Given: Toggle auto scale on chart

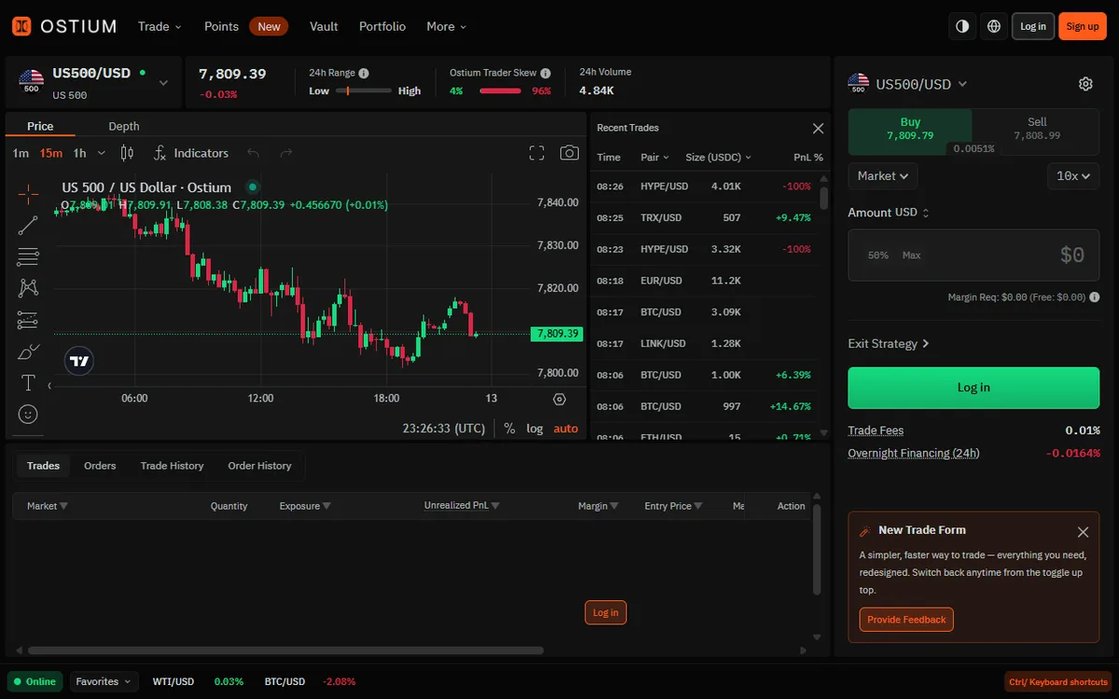Looking at the screenshot, I should [x=566, y=429].
